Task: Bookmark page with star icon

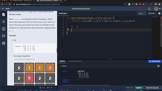Action: pos(125,4)
